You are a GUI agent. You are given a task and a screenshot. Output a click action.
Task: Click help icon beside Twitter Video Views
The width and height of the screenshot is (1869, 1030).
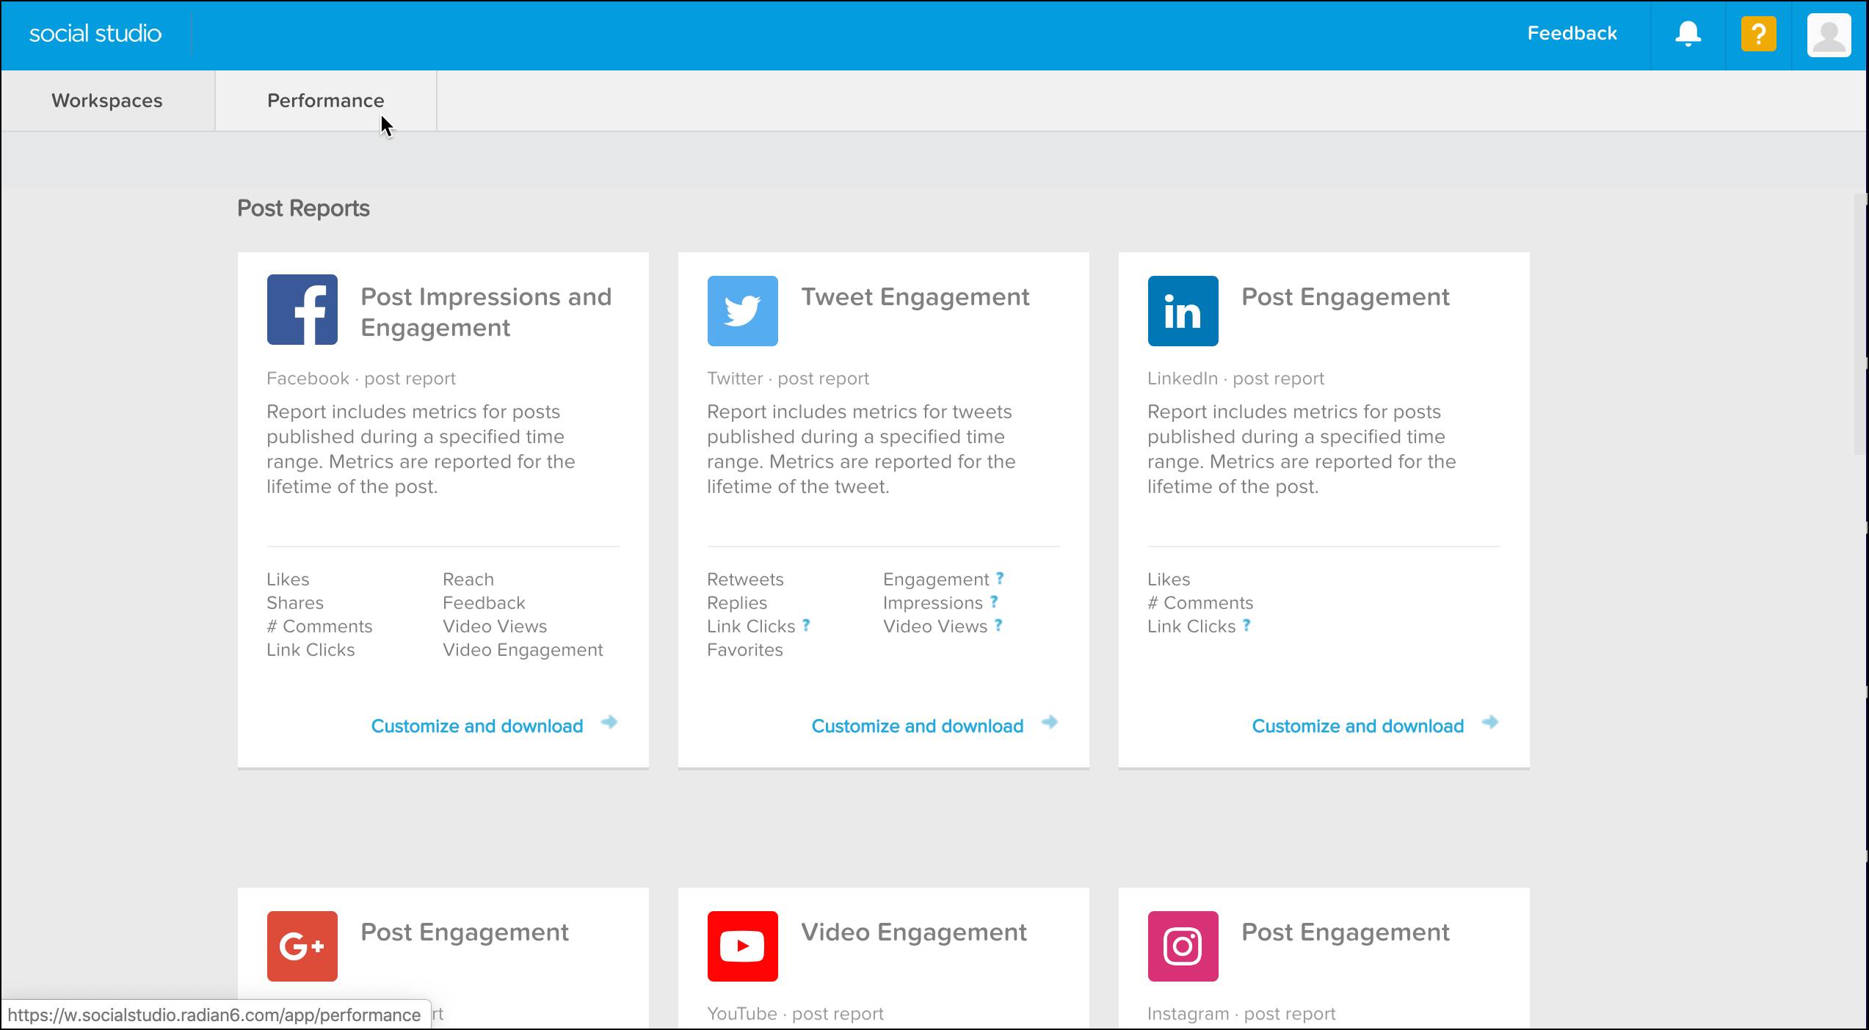pos(998,625)
